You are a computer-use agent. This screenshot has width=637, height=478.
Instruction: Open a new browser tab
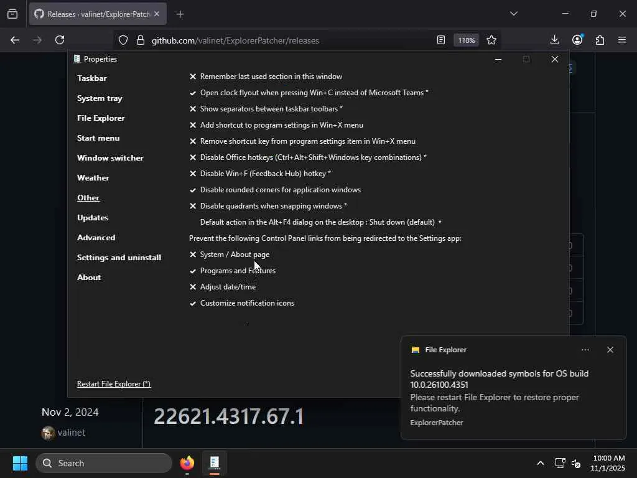coord(180,14)
